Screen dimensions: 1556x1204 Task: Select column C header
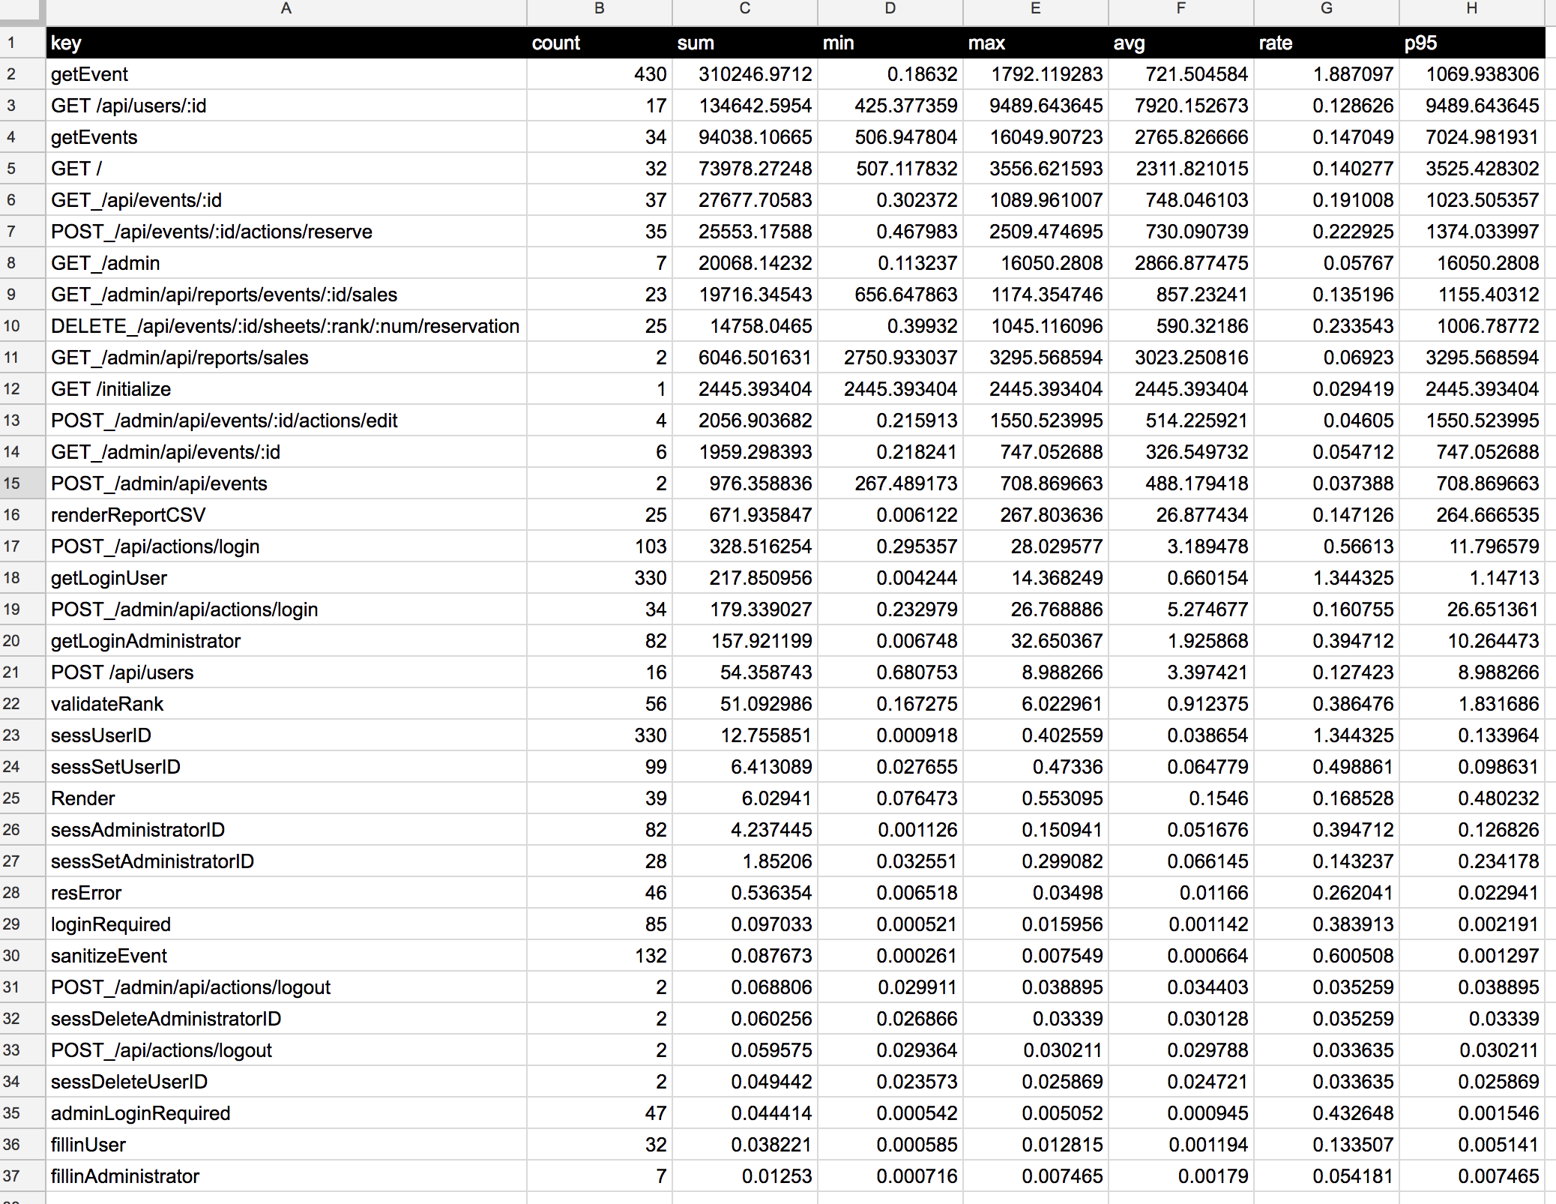(x=744, y=9)
